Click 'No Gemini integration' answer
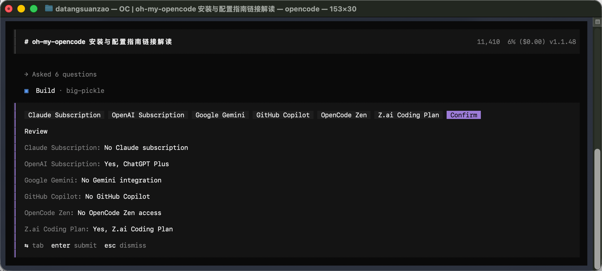This screenshot has width=602, height=271. point(121,180)
